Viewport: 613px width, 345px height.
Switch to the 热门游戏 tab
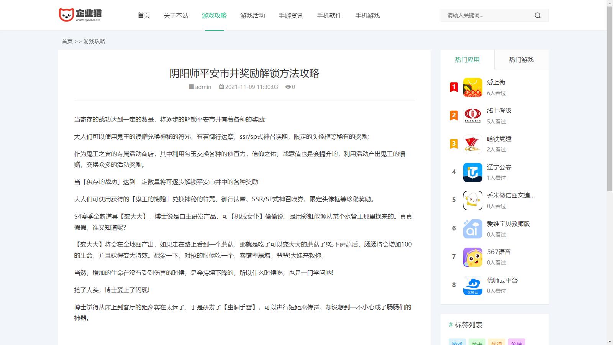point(521,60)
